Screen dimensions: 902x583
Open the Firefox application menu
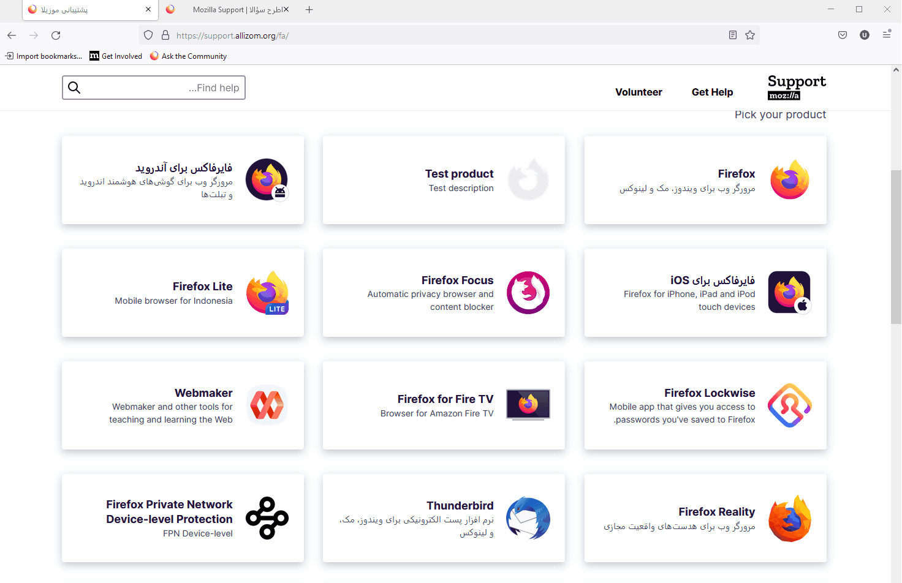(x=887, y=35)
